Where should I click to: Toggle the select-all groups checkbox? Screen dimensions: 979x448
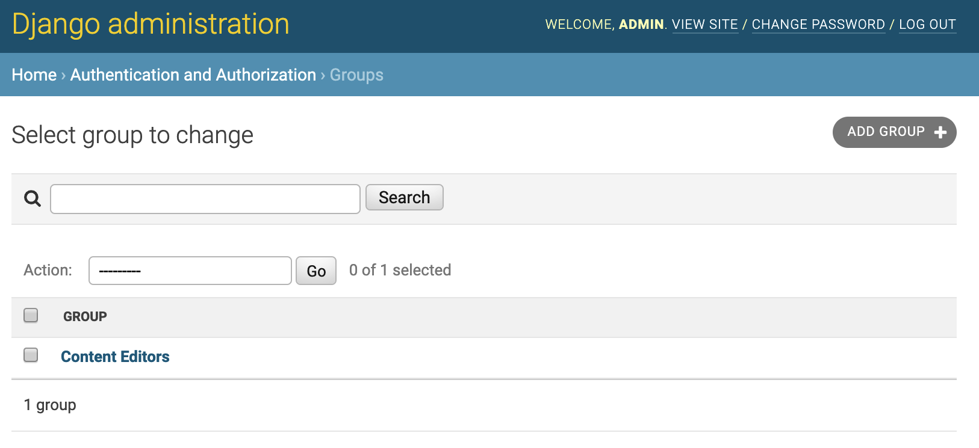(31, 316)
